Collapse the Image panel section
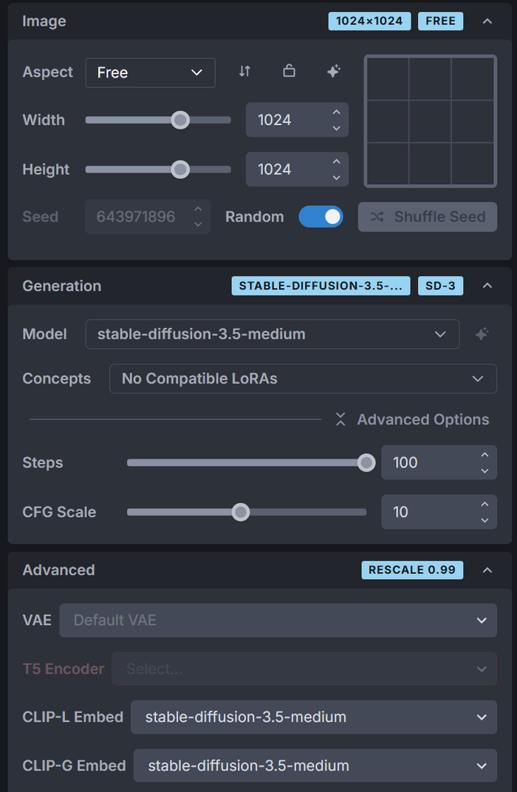The width and height of the screenshot is (517, 792). pos(487,21)
